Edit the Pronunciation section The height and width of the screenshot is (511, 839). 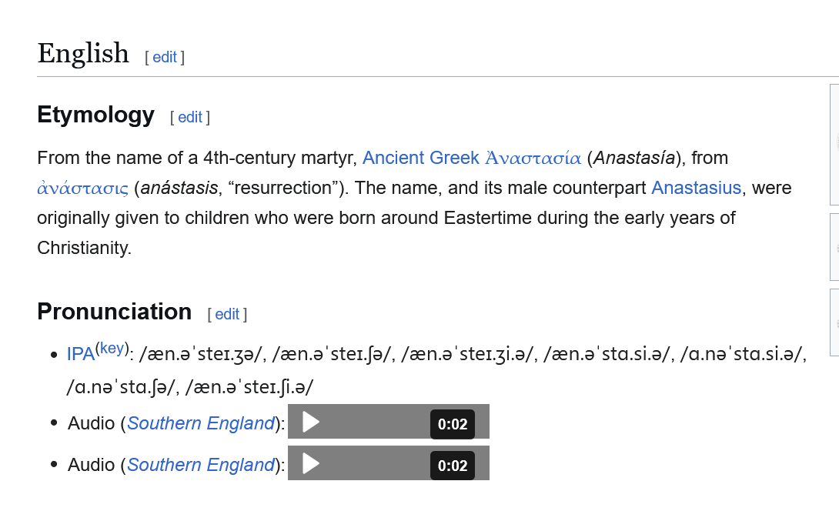click(227, 314)
